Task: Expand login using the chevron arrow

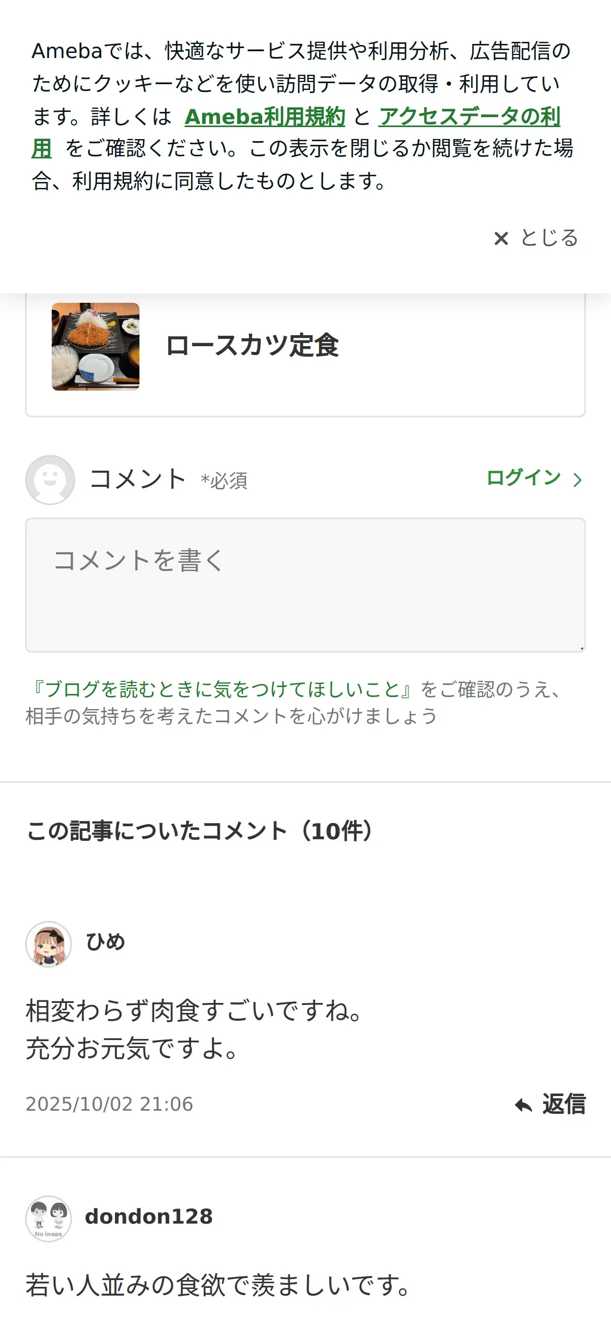Action: click(577, 480)
